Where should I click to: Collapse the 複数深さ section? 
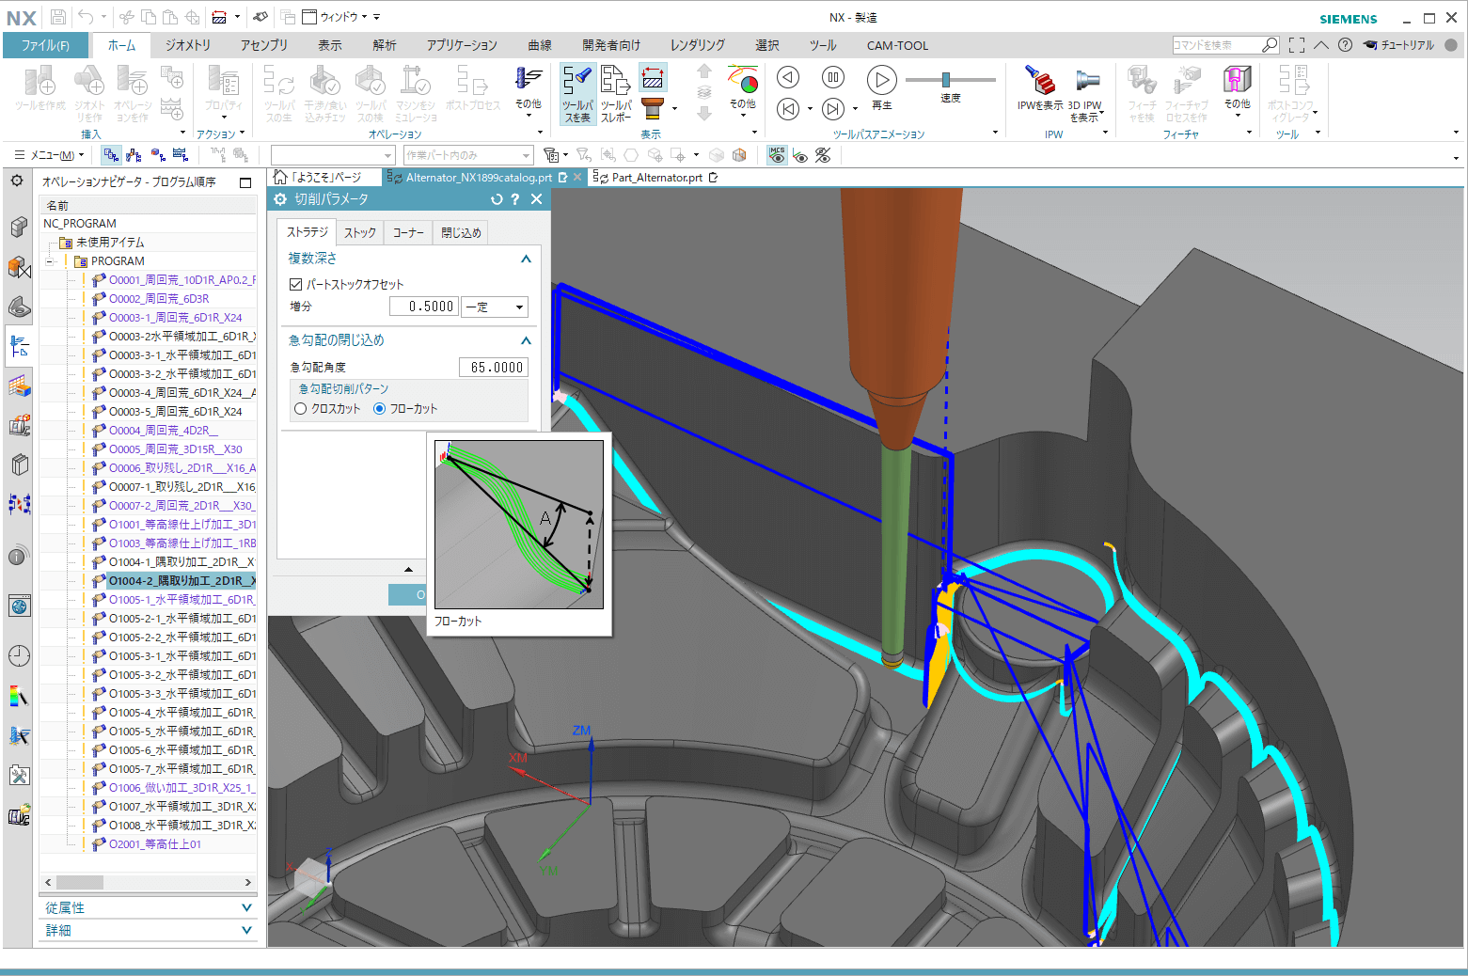pos(526,259)
